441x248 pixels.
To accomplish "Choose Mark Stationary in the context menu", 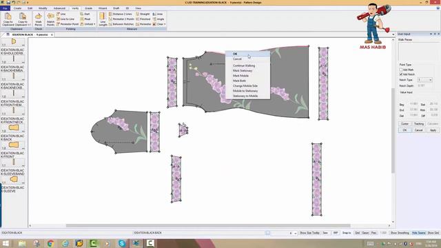I will pyautogui.click(x=248, y=70).
